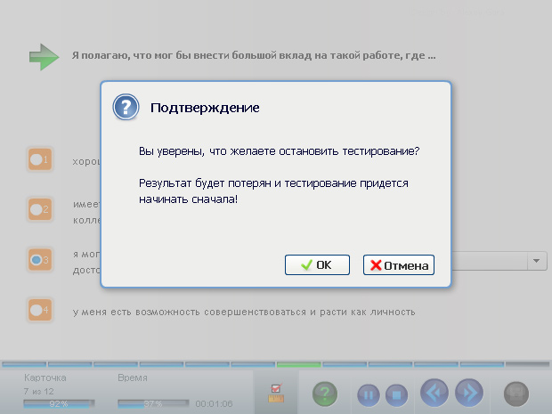Click the green arrow beside the question

(44, 57)
